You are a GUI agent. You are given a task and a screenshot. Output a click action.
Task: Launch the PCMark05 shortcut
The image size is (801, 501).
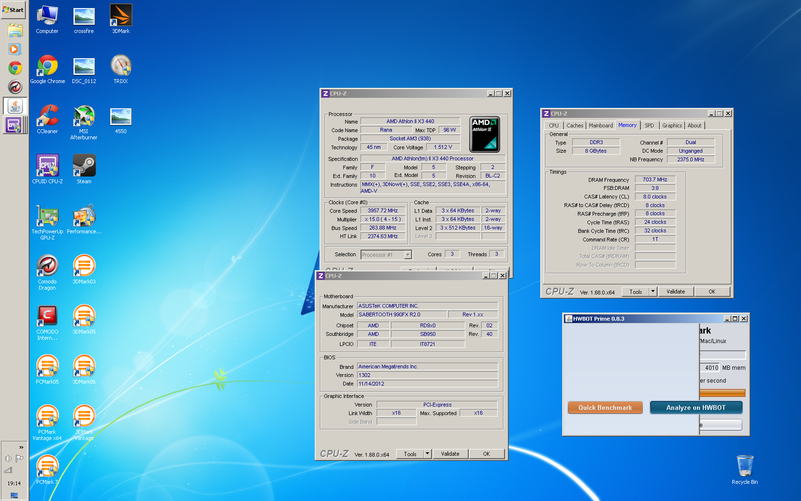click(x=47, y=370)
